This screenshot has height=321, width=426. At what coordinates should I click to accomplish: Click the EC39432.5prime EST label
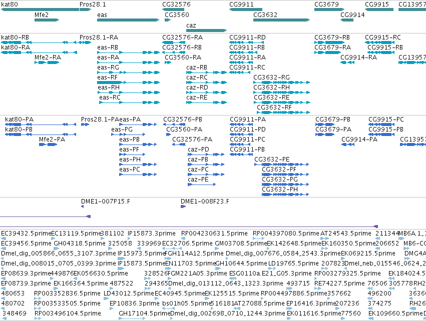tap(26, 233)
